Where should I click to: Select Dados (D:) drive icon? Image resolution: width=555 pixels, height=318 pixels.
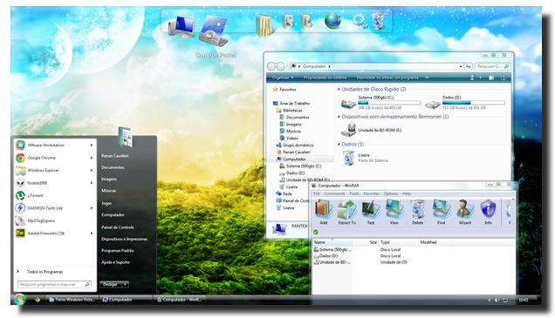click(x=433, y=104)
